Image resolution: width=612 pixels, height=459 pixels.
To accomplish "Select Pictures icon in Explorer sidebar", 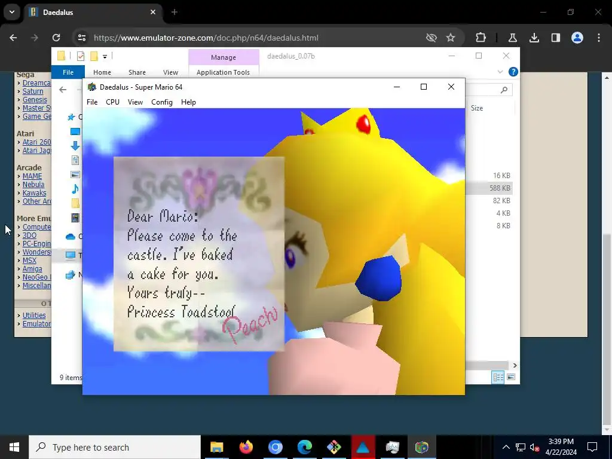I will coord(75,175).
